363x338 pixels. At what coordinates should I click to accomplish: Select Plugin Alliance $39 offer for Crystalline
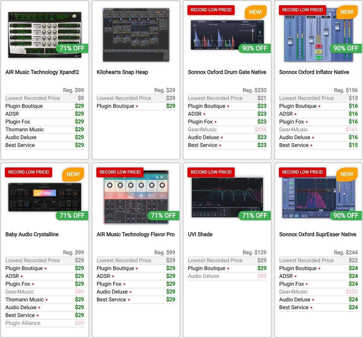pyautogui.click(x=45, y=323)
